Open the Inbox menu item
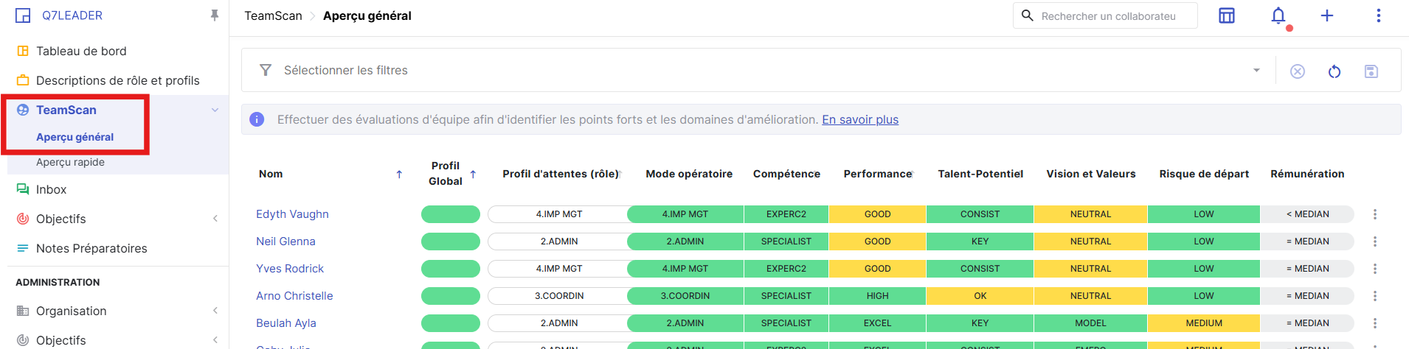 pos(51,189)
